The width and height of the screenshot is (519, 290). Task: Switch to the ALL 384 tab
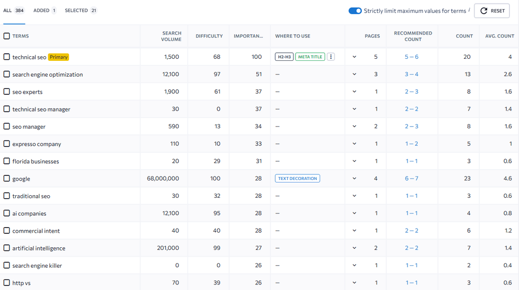click(14, 11)
